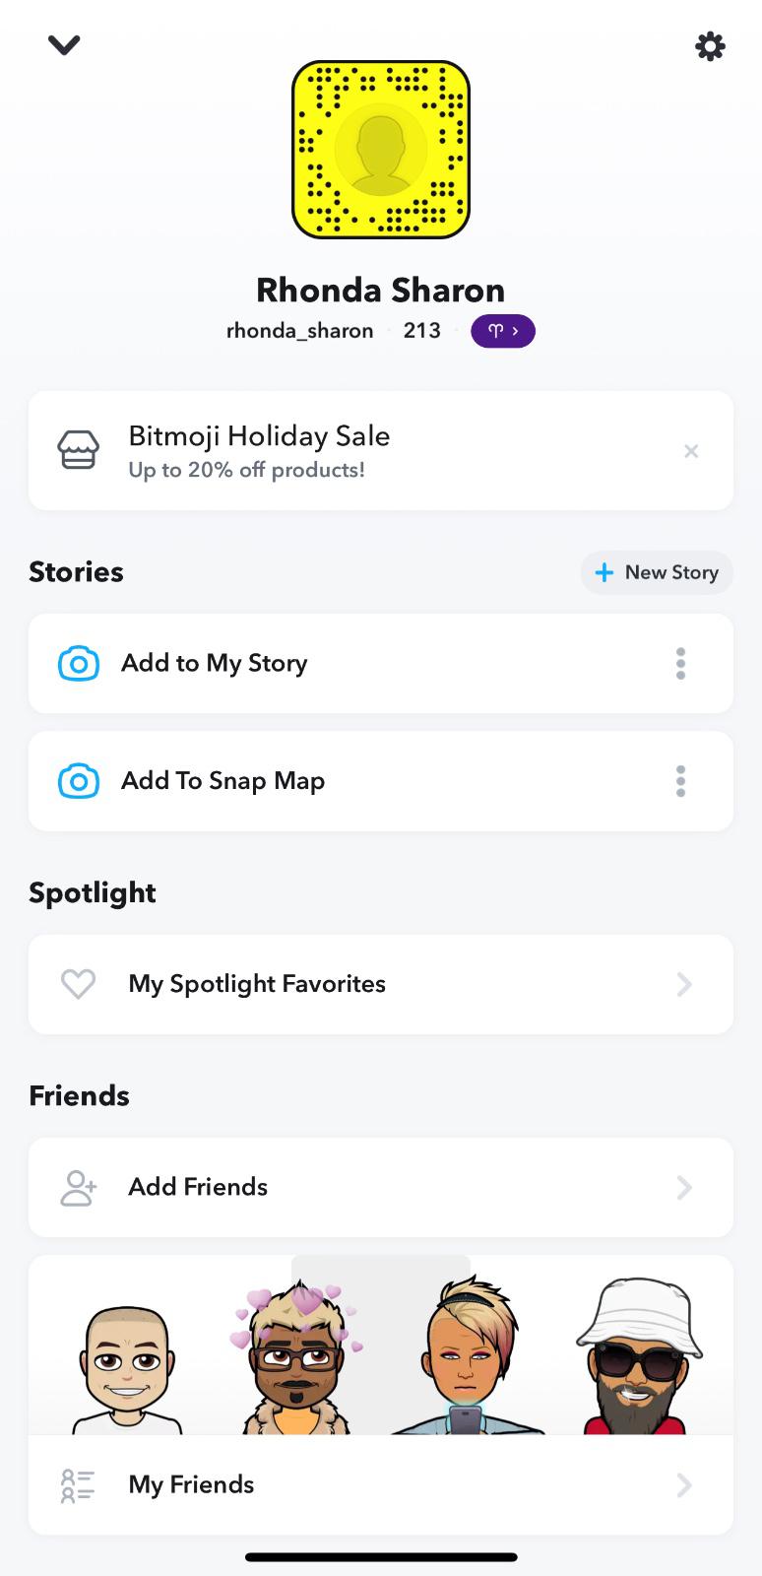The height and width of the screenshot is (1576, 762).
Task: Open options menu for Add To Snap Map
Action: [x=680, y=782]
